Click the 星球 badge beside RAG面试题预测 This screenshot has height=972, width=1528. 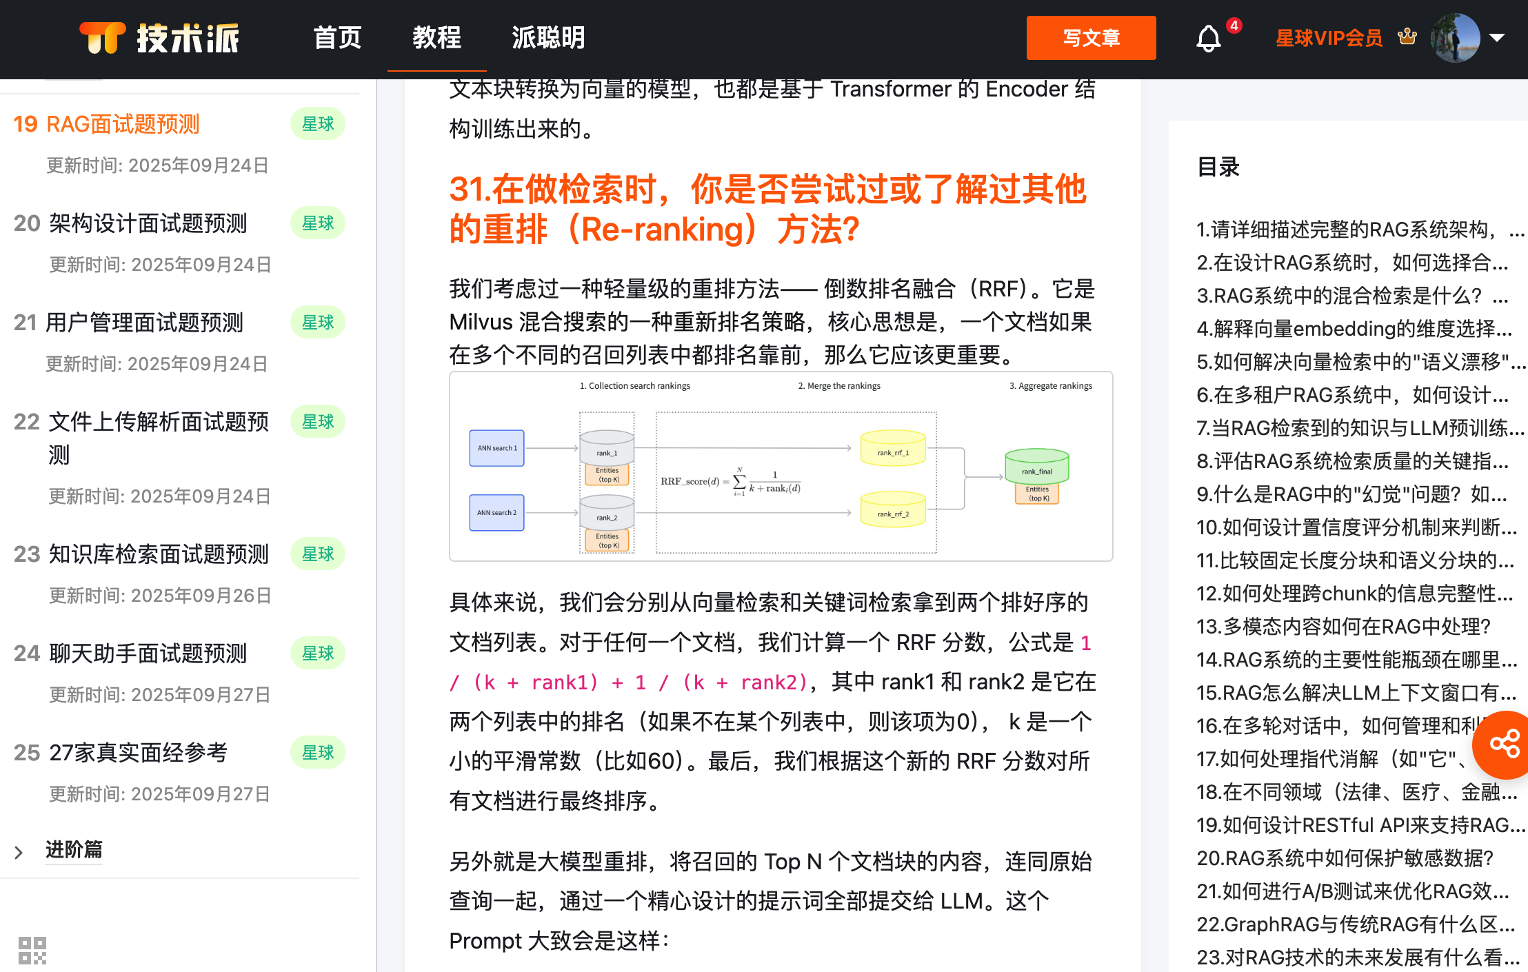click(318, 124)
